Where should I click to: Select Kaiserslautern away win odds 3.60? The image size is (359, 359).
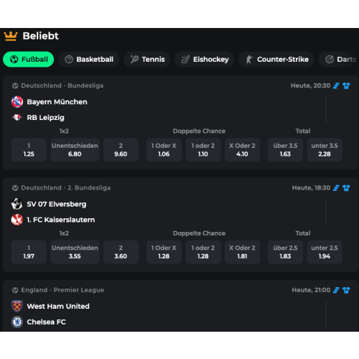coord(121,252)
